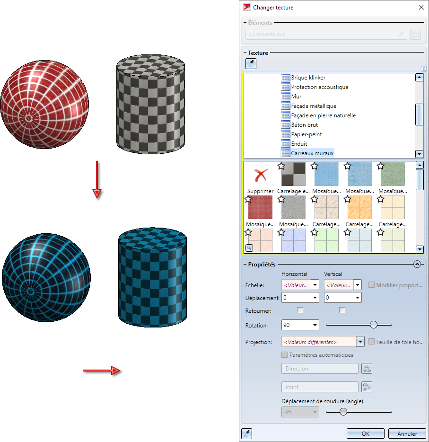Screen dimensions: 429x442
Task: Click the soudure angle slider handle
Action: (343, 412)
